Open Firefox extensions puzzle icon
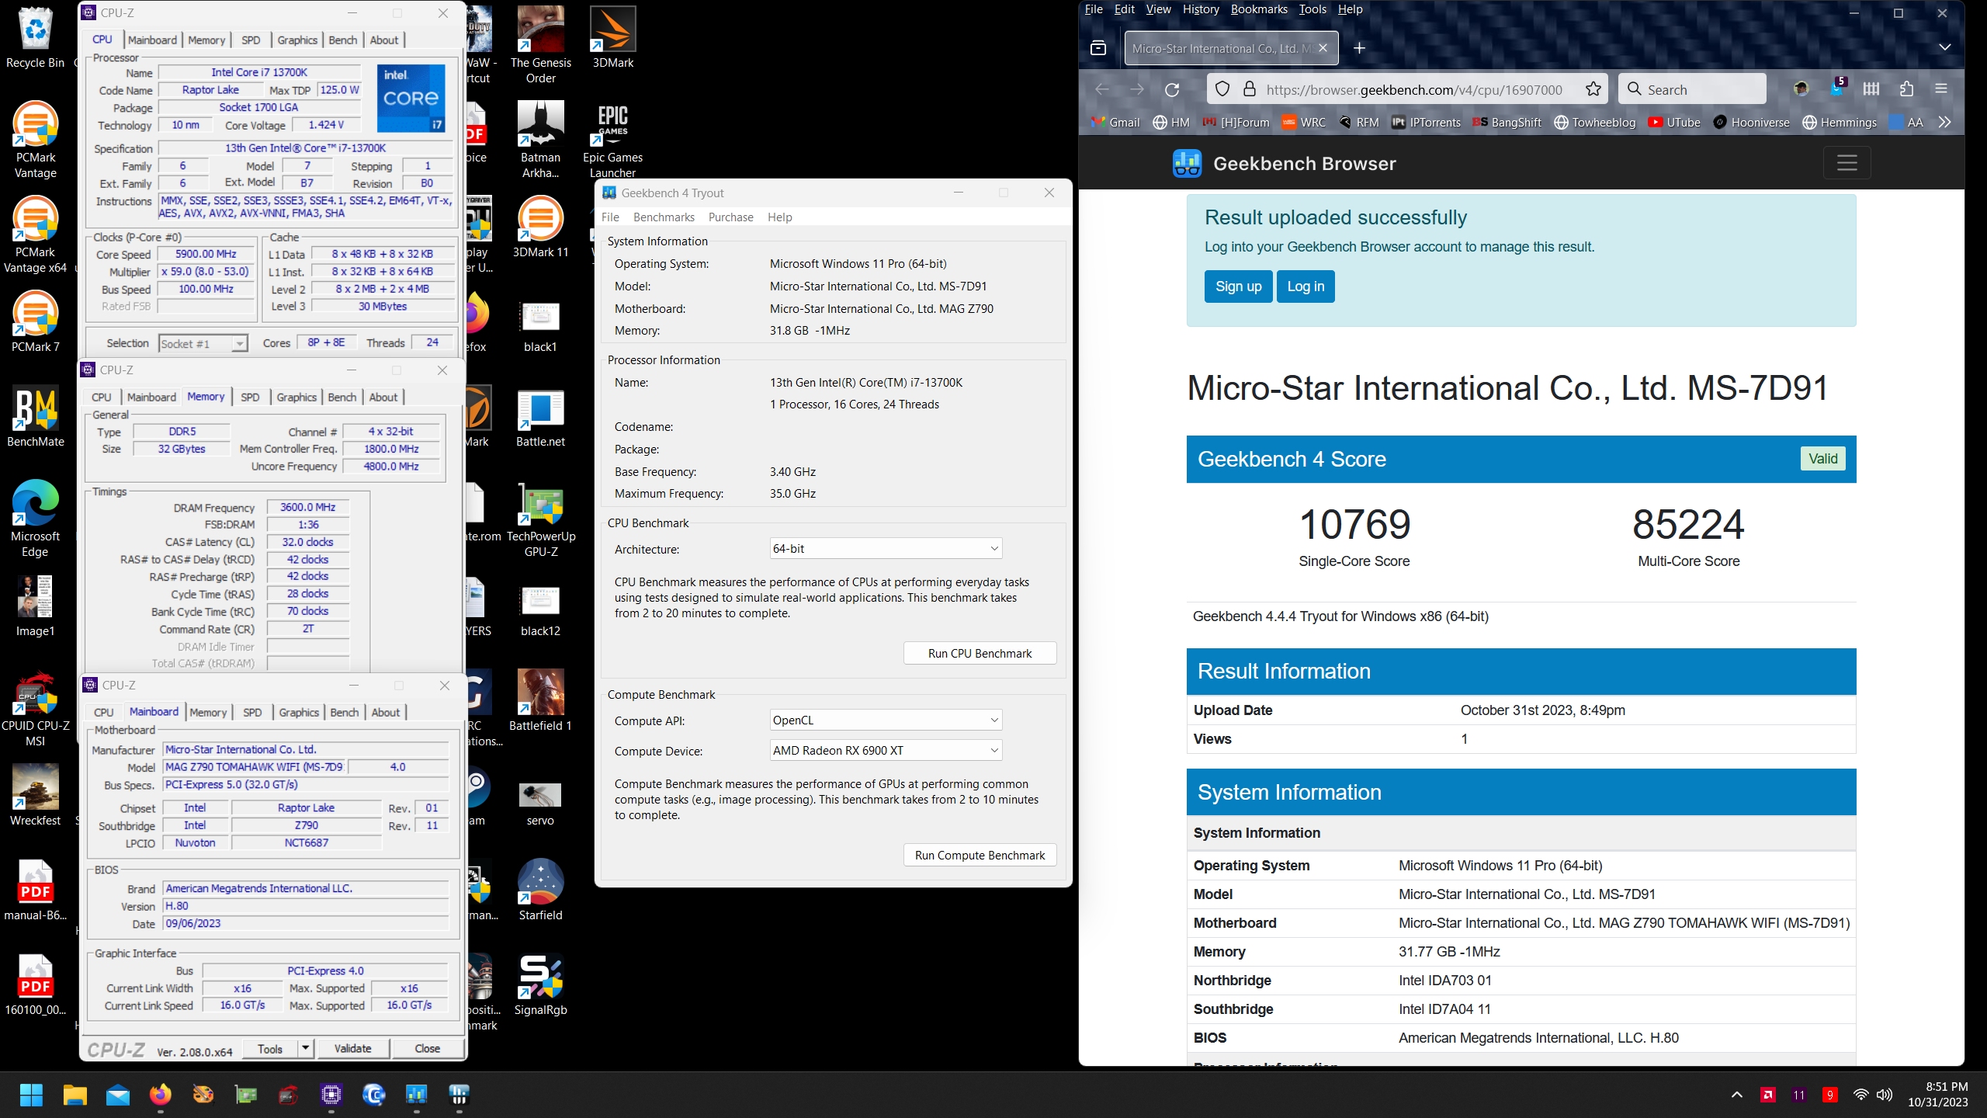 (1906, 89)
